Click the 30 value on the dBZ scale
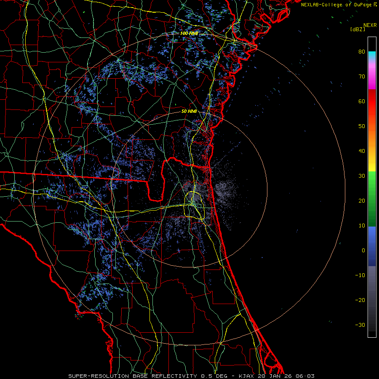 pyautogui.click(x=362, y=176)
